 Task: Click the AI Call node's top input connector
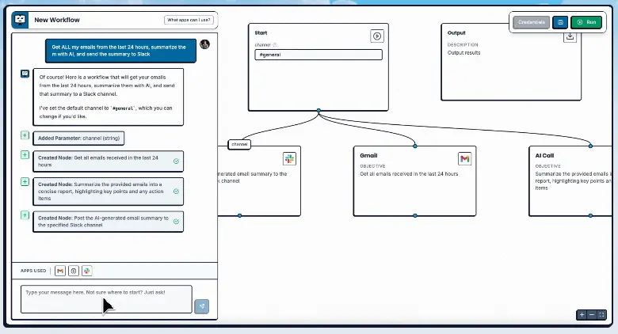coord(590,146)
